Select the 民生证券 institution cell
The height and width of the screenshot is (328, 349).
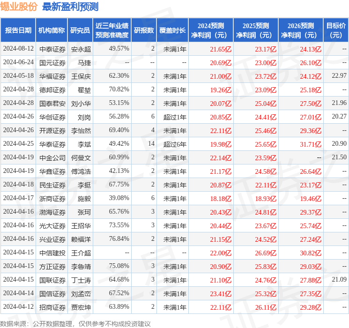pos(52,185)
